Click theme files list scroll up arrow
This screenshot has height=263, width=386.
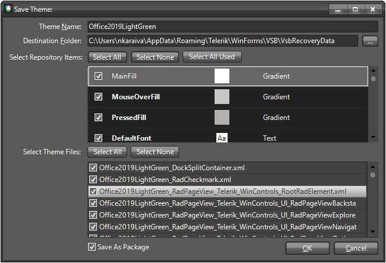(x=373, y=167)
